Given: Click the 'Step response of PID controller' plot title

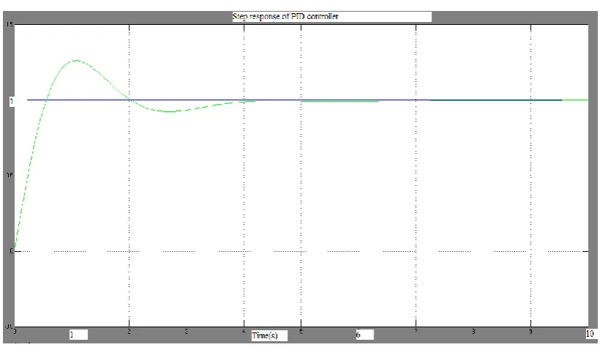Looking at the screenshot, I should (286, 16).
